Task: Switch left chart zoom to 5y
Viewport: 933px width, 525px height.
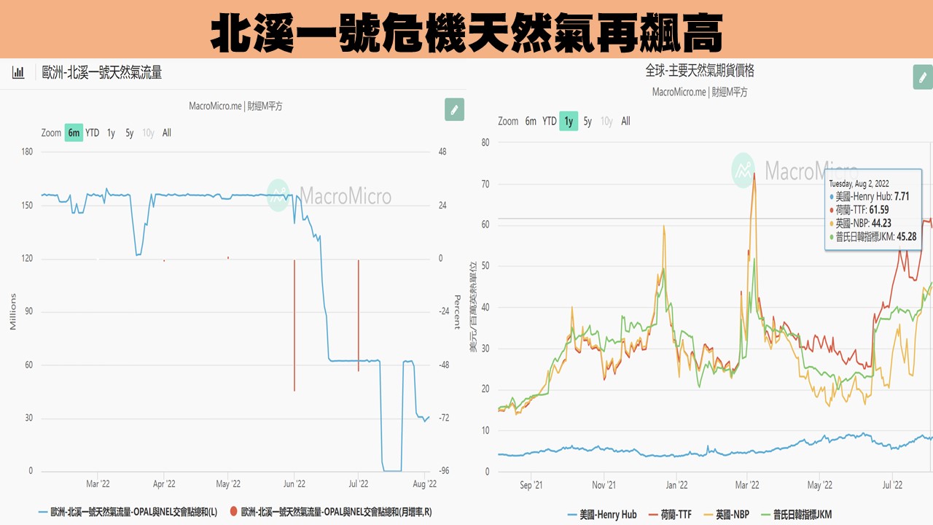Action: point(129,133)
